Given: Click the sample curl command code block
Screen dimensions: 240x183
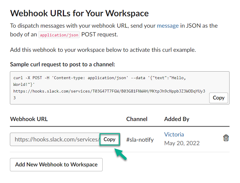Looking at the screenshot, I should [x=111, y=88].
